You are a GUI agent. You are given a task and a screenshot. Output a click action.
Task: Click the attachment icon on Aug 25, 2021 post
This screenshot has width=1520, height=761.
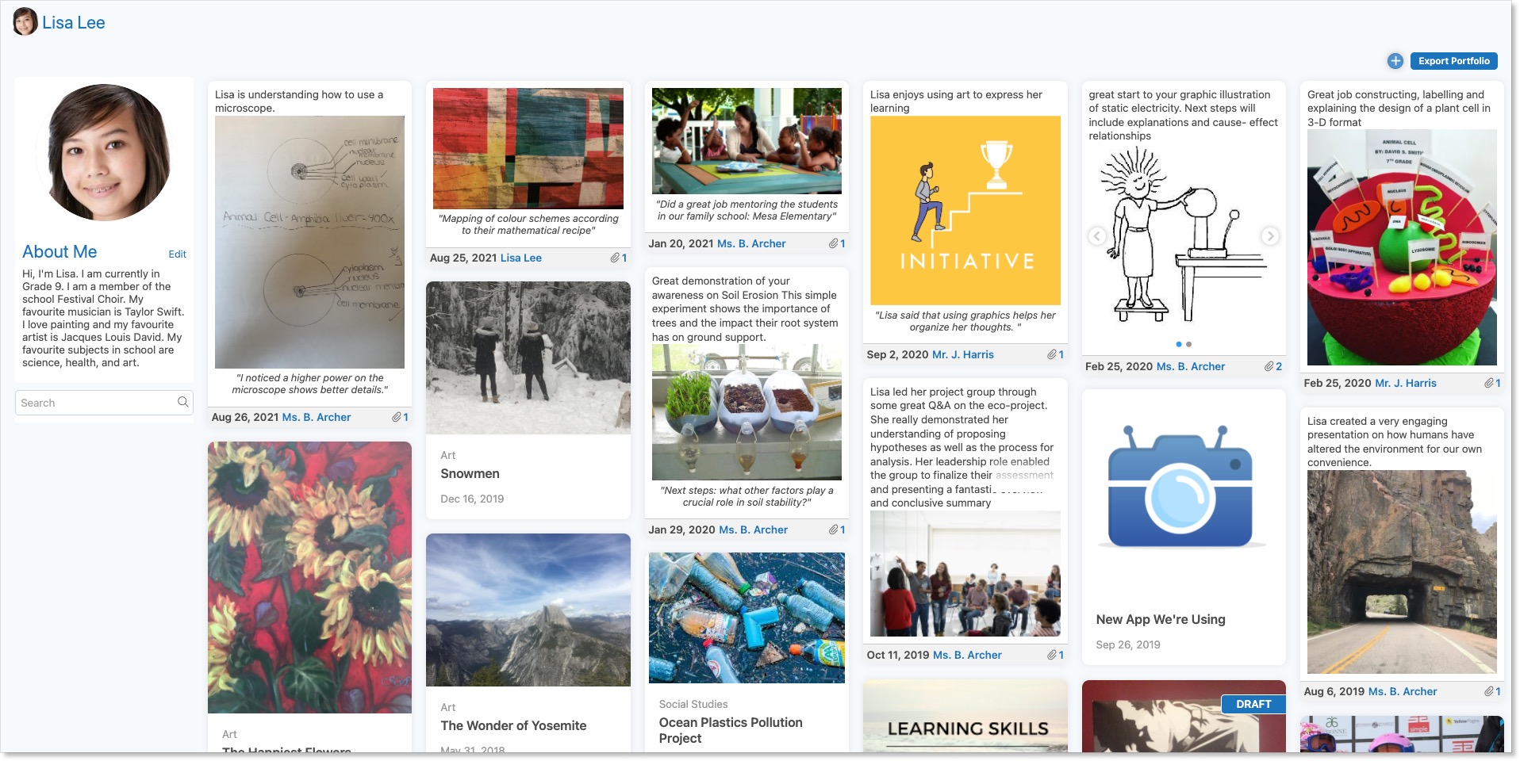click(615, 258)
